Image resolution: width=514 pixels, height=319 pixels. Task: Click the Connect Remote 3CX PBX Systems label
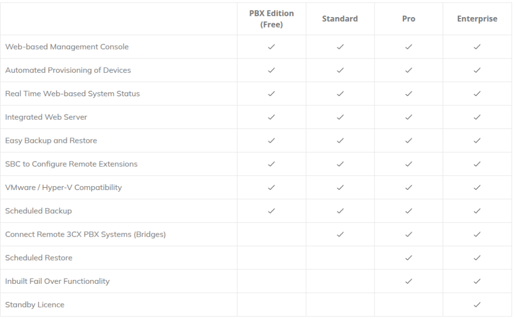pyautogui.click(x=85, y=234)
